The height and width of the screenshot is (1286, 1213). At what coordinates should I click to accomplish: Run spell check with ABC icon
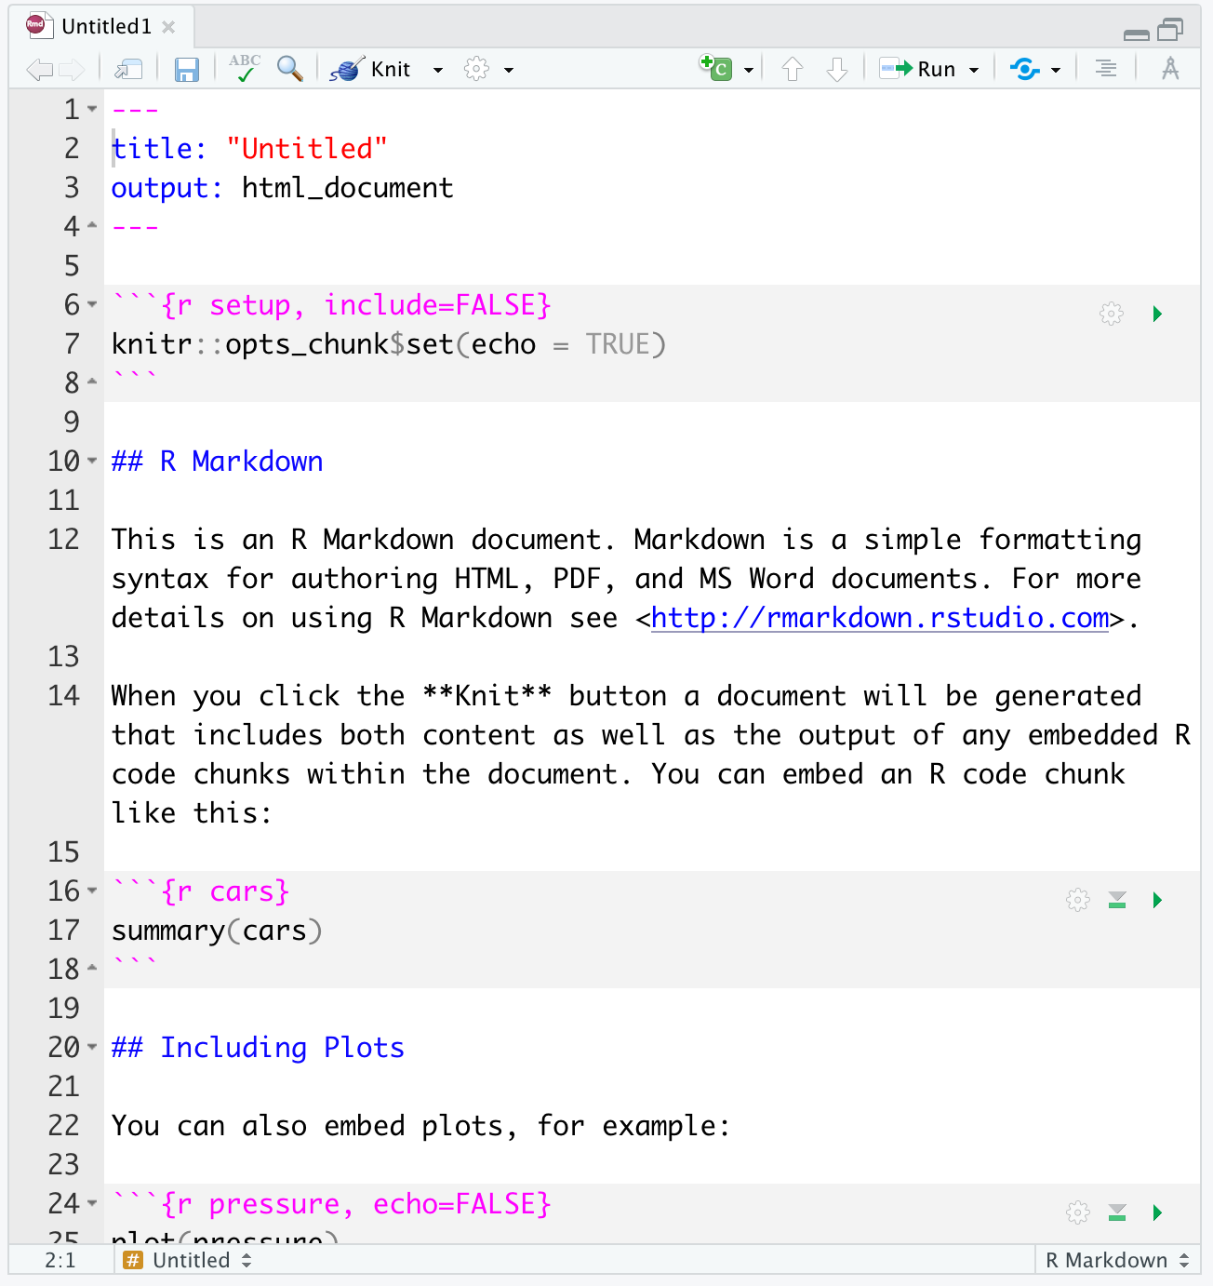coord(245,68)
